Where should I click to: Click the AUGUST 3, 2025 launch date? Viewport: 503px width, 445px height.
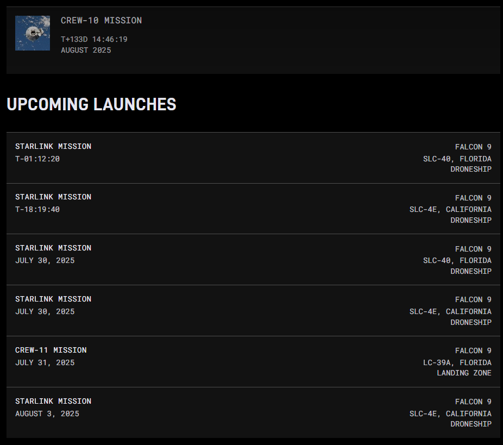(x=47, y=413)
